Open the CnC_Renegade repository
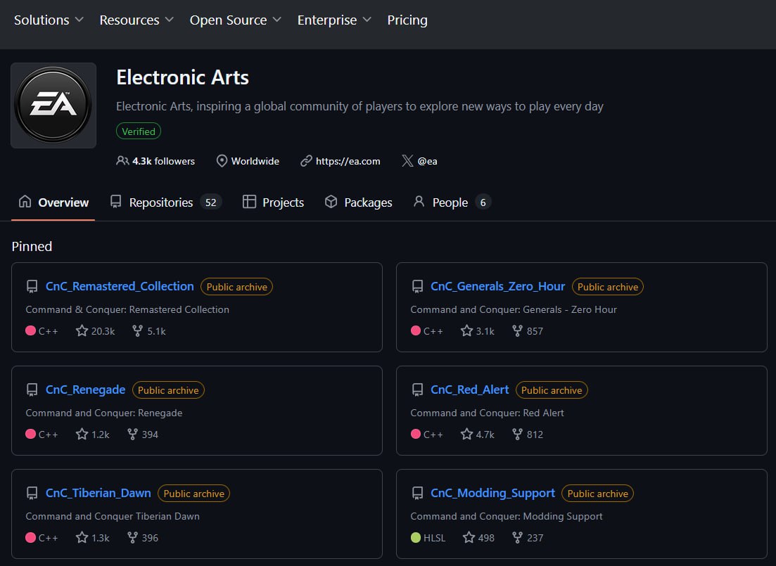This screenshot has width=776, height=566. click(x=85, y=390)
